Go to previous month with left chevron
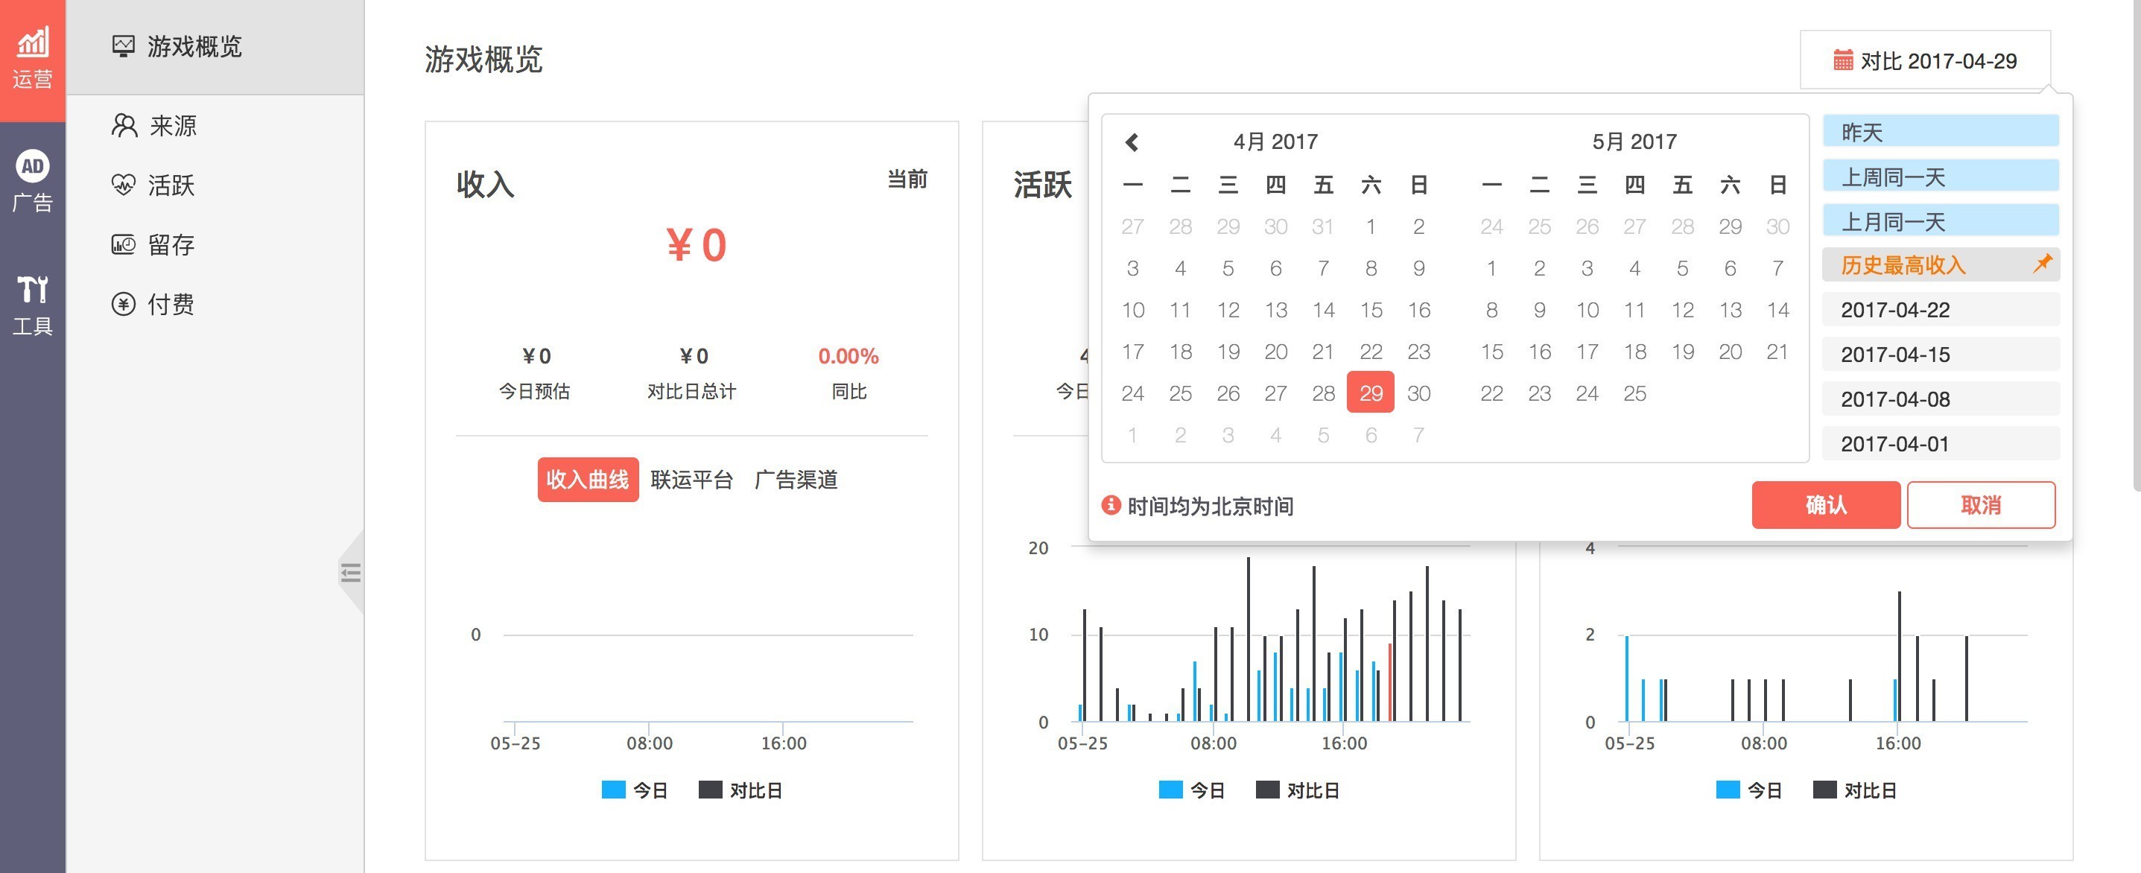The height and width of the screenshot is (873, 2141). [1132, 142]
